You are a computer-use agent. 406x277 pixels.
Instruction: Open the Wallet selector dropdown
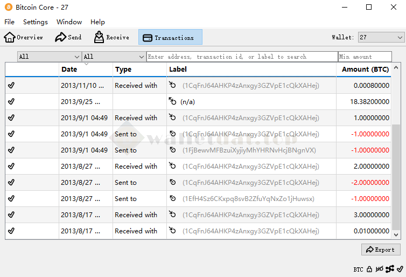381,37
